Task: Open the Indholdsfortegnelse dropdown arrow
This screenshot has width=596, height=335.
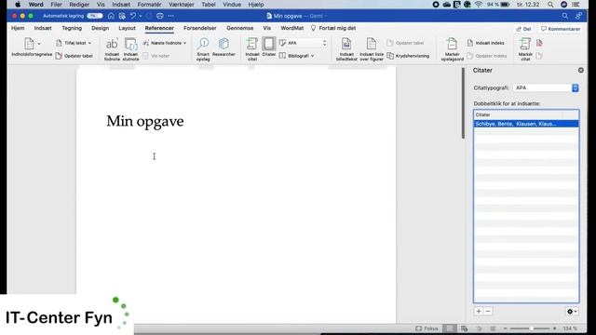Action: (39, 44)
